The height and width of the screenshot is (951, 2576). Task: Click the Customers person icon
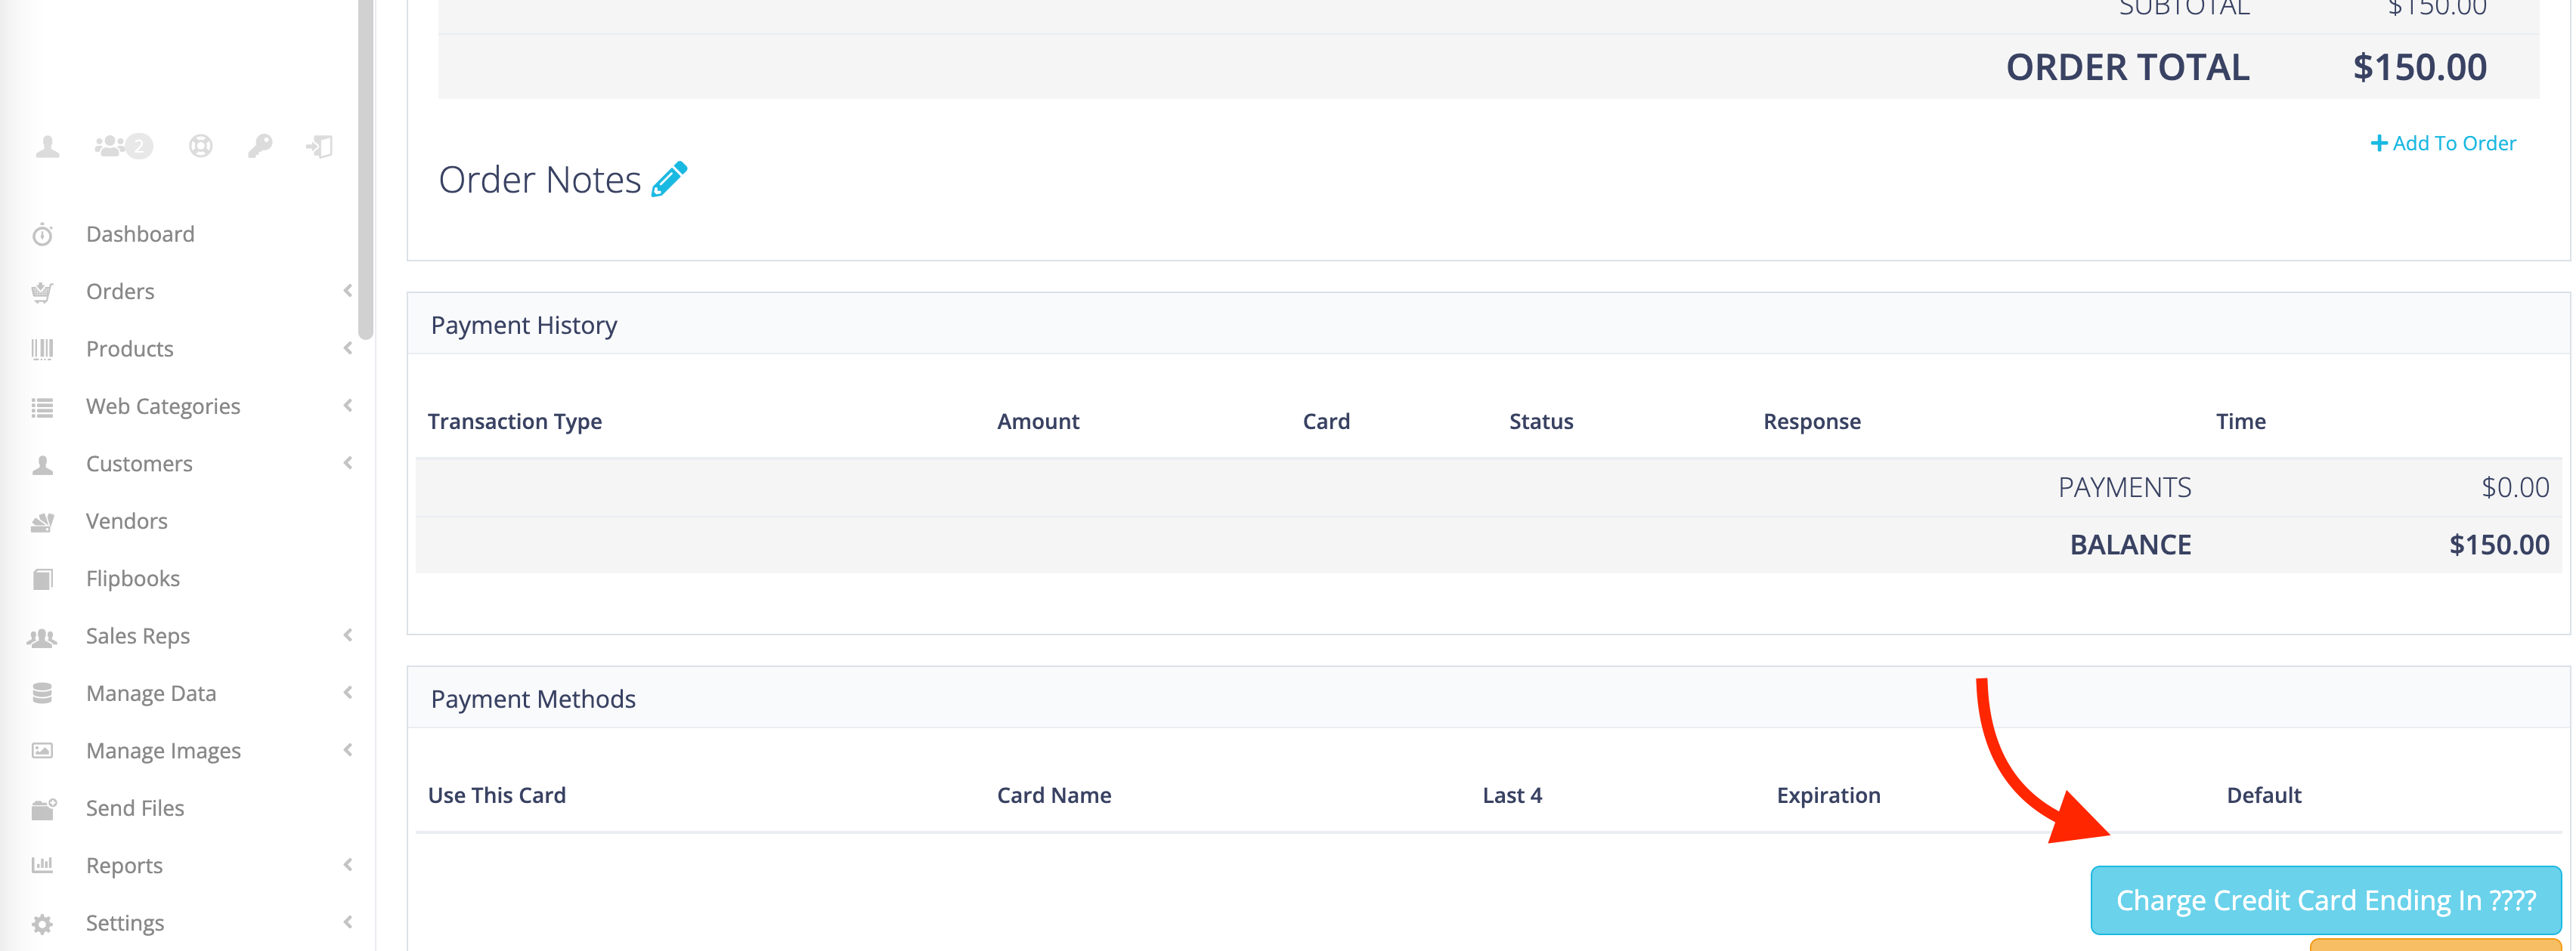tap(42, 465)
